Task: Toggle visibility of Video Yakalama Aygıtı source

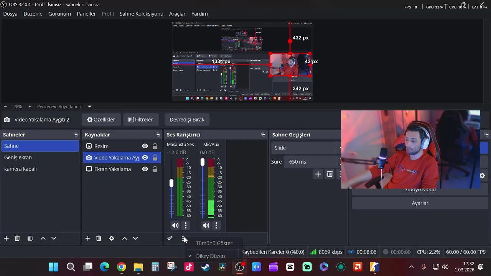Action: [145, 158]
